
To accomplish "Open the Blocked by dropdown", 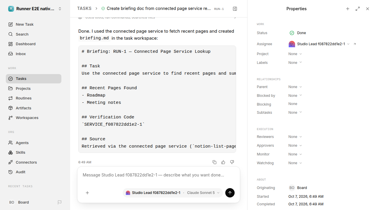I will click(x=295, y=96).
